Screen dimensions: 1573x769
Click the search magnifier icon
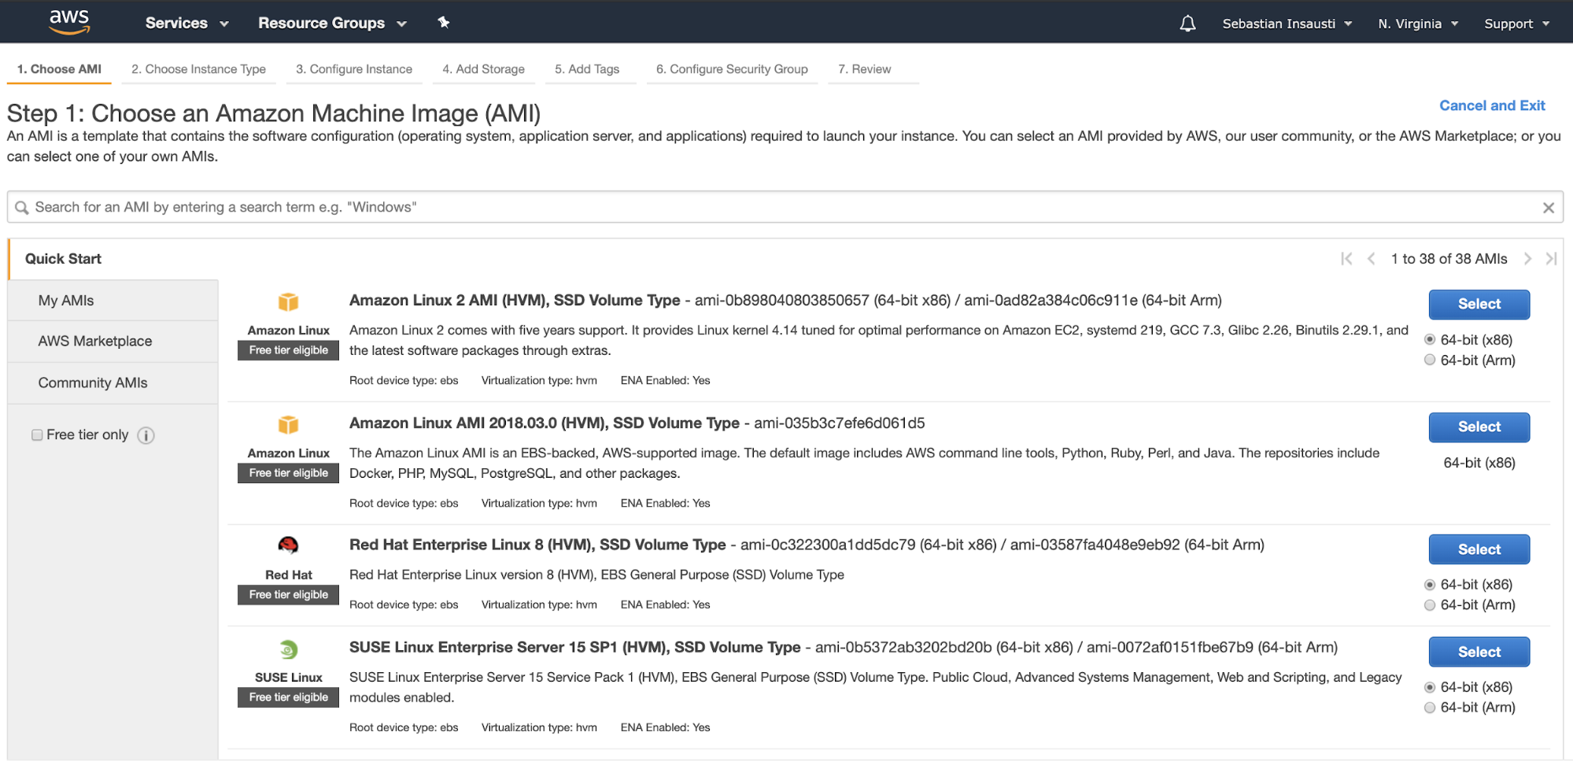pyautogui.click(x=22, y=207)
